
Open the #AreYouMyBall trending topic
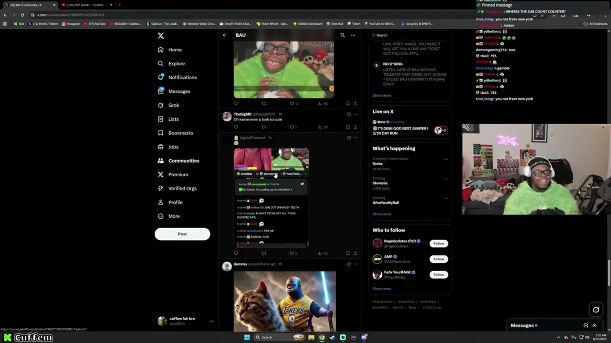click(x=386, y=202)
